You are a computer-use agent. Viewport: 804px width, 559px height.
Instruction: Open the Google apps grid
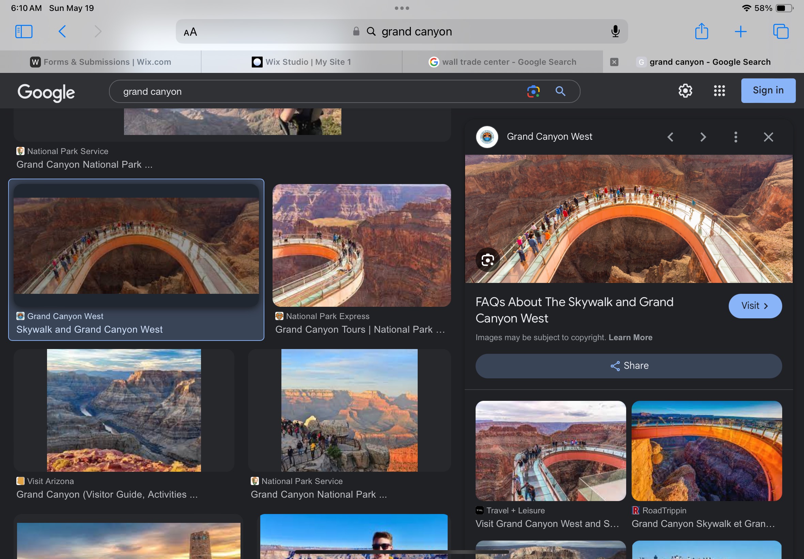pyautogui.click(x=719, y=91)
